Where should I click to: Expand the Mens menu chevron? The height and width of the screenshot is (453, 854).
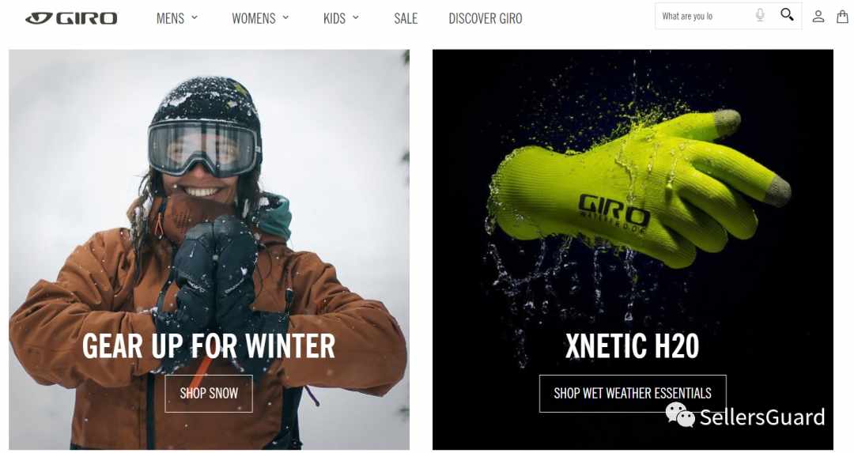195,17
